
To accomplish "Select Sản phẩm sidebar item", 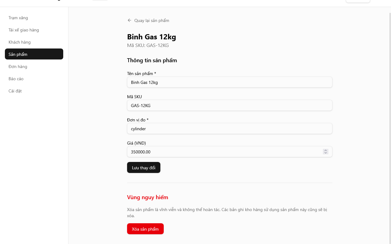I will click(34, 54).
